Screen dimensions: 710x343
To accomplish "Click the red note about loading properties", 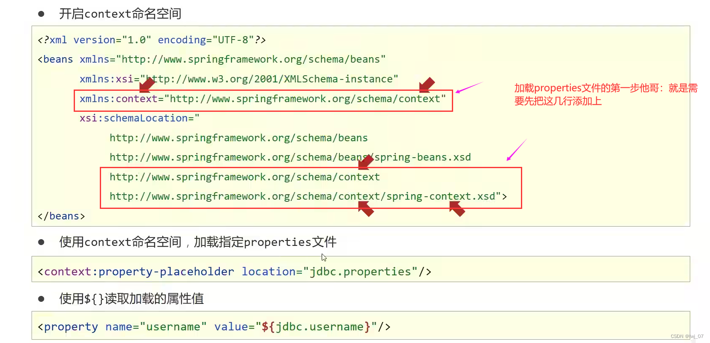I will [x=606, y=95].
